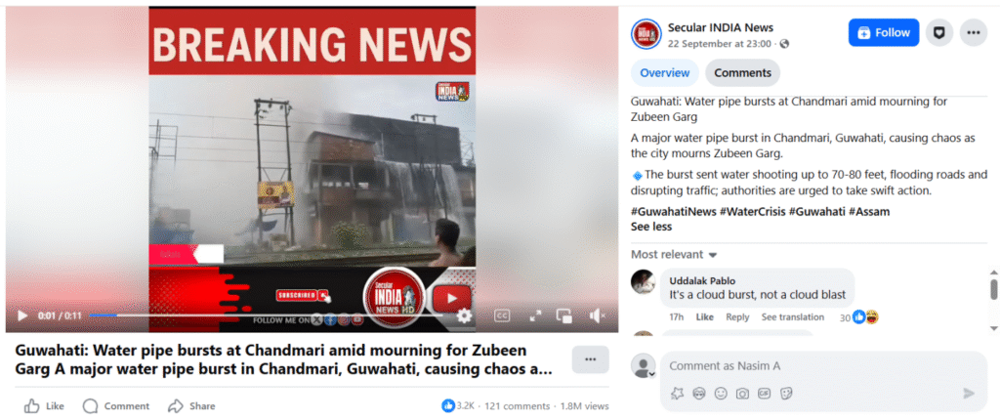Viewport: 1000px width, 420px height.
Task: Open picture-in-picture mini player icon
Action: pos(563,315)
